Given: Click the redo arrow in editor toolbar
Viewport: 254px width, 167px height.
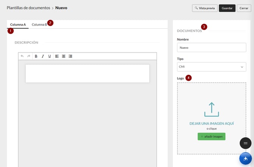Looking at the screenshot, I should tap(29, 56).
